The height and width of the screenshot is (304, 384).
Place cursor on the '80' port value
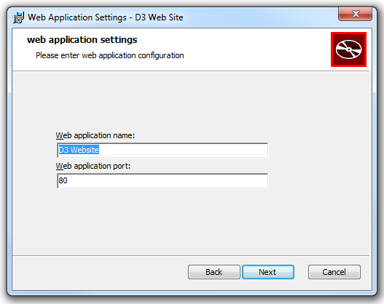[63, 180]
